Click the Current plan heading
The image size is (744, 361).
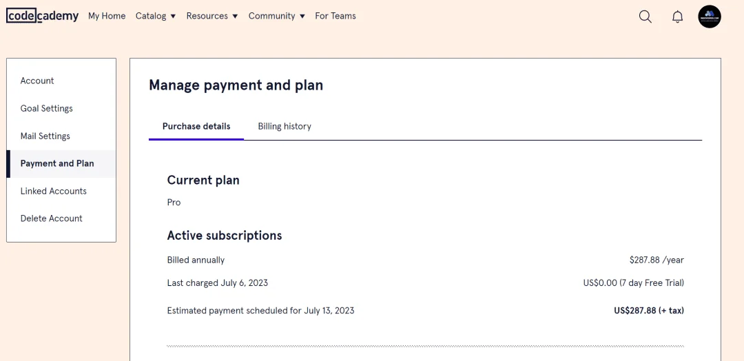pos(203,180)
